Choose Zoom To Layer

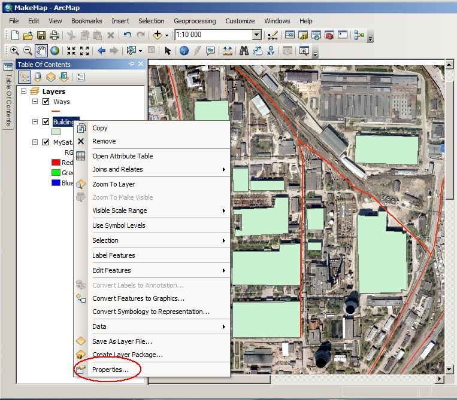point(113,184)
